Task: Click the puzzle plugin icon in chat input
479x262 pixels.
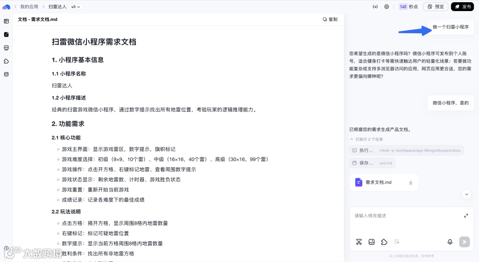Action: [384, 242]
